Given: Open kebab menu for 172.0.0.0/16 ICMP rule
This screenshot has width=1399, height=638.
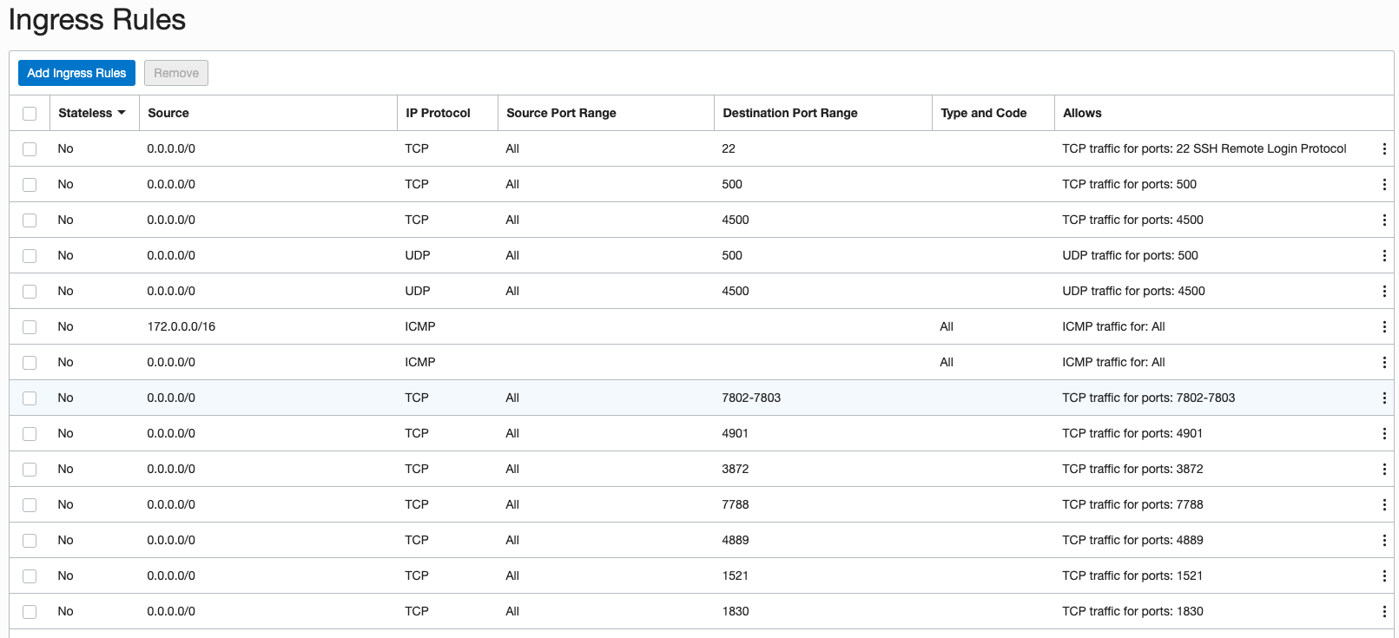Looking at the screenshot, I should [1383, 326].
